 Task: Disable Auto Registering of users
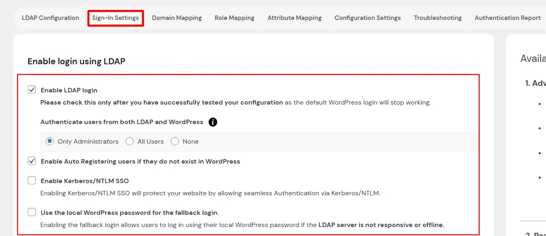point(31,161)
